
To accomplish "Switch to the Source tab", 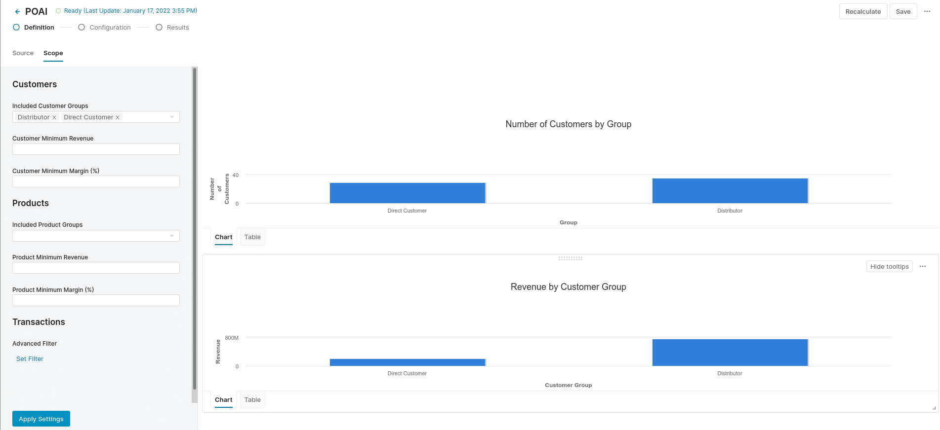I will coord(23,53).
